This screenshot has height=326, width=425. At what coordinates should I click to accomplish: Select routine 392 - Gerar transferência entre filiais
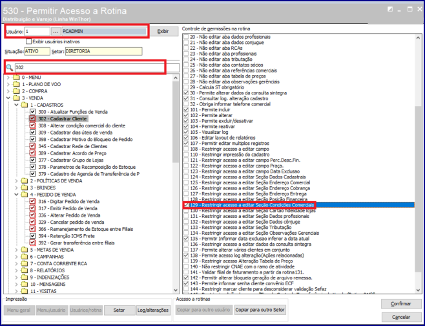pyautogui.click(x=76, y=243)
